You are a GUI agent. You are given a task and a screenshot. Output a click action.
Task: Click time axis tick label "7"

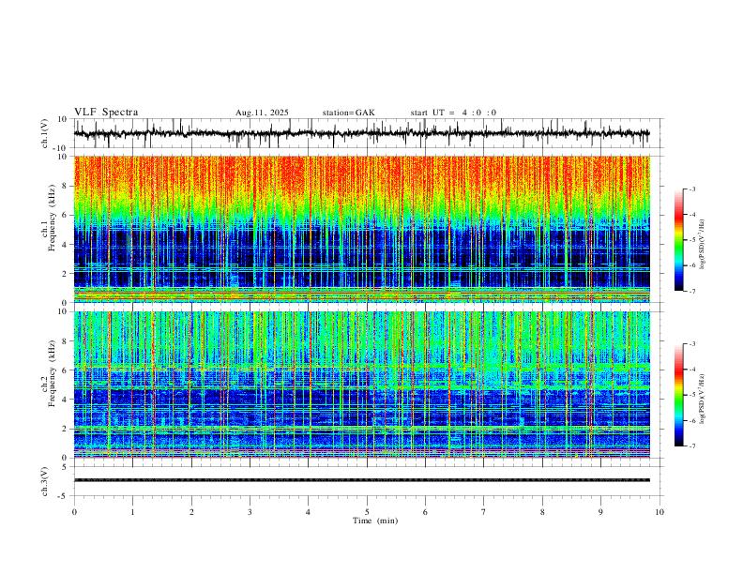[484, 512]
